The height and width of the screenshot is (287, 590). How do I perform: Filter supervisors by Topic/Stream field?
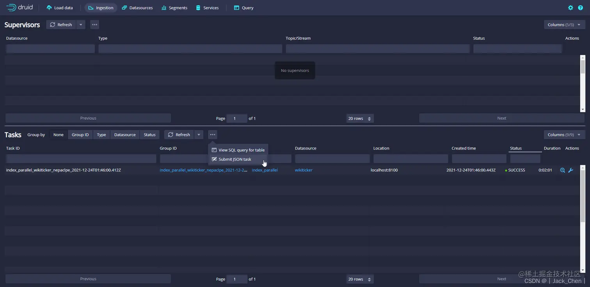pos(377,49)
